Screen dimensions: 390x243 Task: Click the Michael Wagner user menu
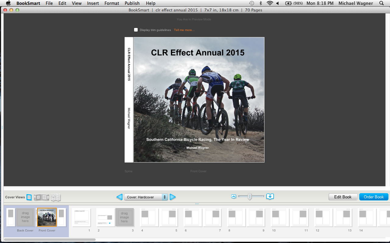(x=356, y=3)
